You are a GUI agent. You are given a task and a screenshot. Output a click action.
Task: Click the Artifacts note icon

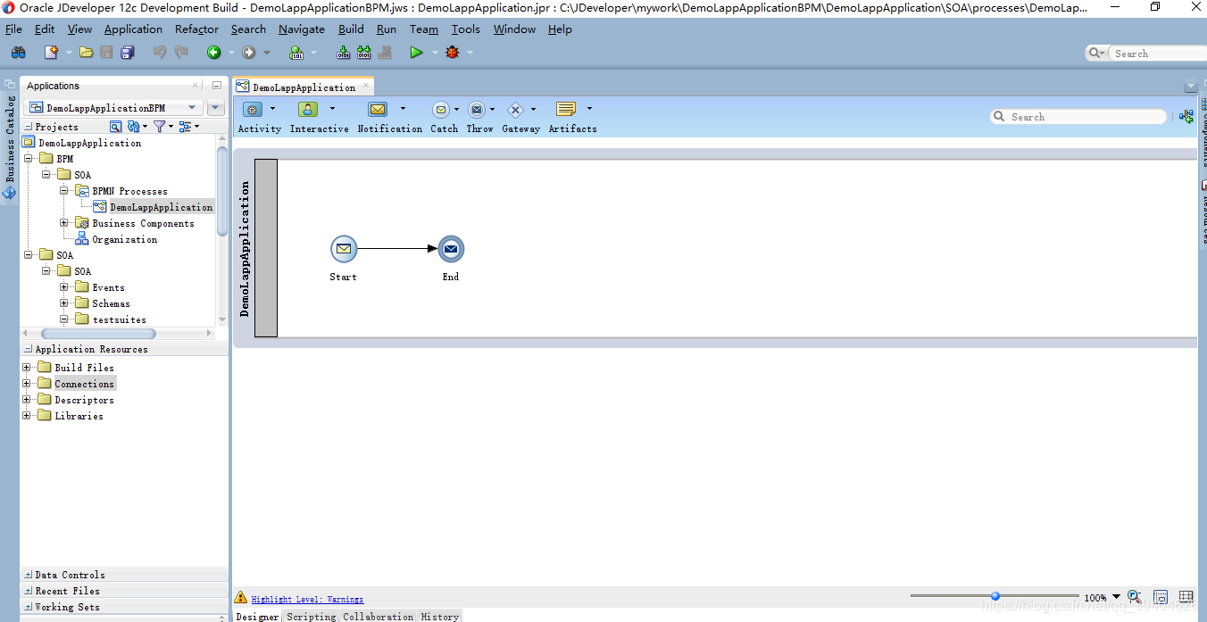[x=565, y=110]
